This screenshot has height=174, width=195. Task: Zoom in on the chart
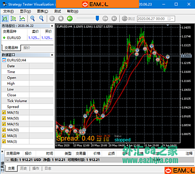33,19
